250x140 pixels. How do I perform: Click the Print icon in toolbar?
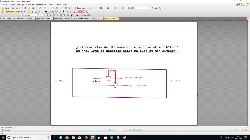click(x=16, y=8)
